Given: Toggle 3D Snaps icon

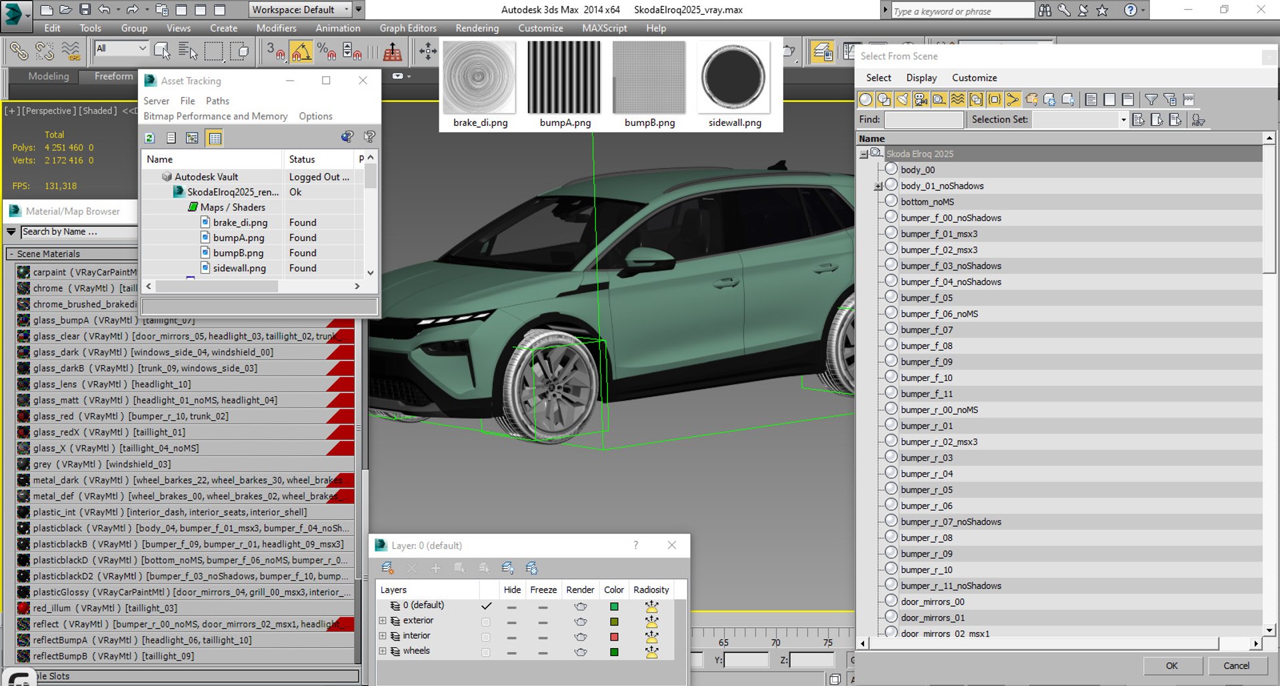Looking at the screenshot, I should [275, 51].
